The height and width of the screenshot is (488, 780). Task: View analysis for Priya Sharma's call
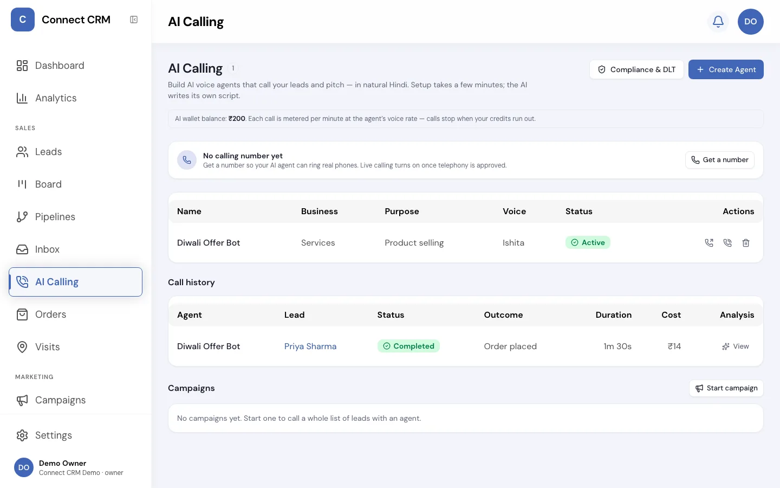pos(736,346)
